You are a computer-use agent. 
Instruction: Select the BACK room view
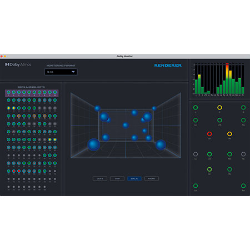[134, 178]
